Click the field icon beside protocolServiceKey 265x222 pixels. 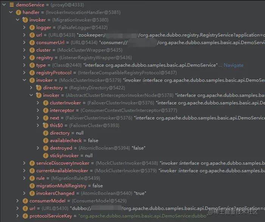point(25,216)
